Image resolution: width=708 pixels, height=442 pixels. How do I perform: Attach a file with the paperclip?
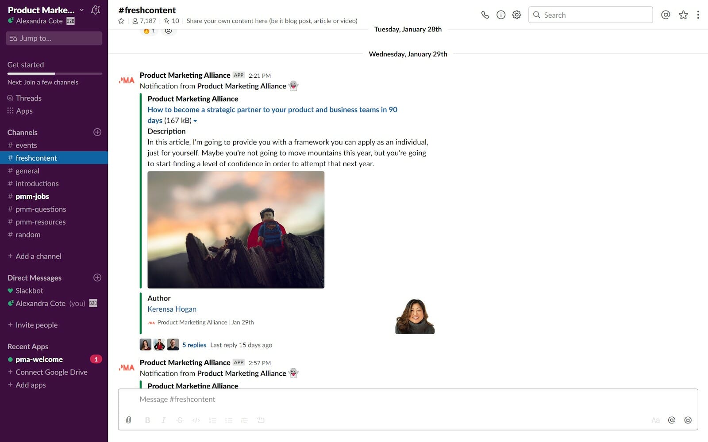coord(128,420)
